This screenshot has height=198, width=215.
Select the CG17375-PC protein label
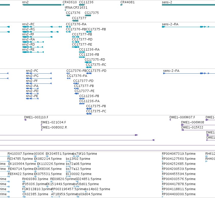point(96,112)
